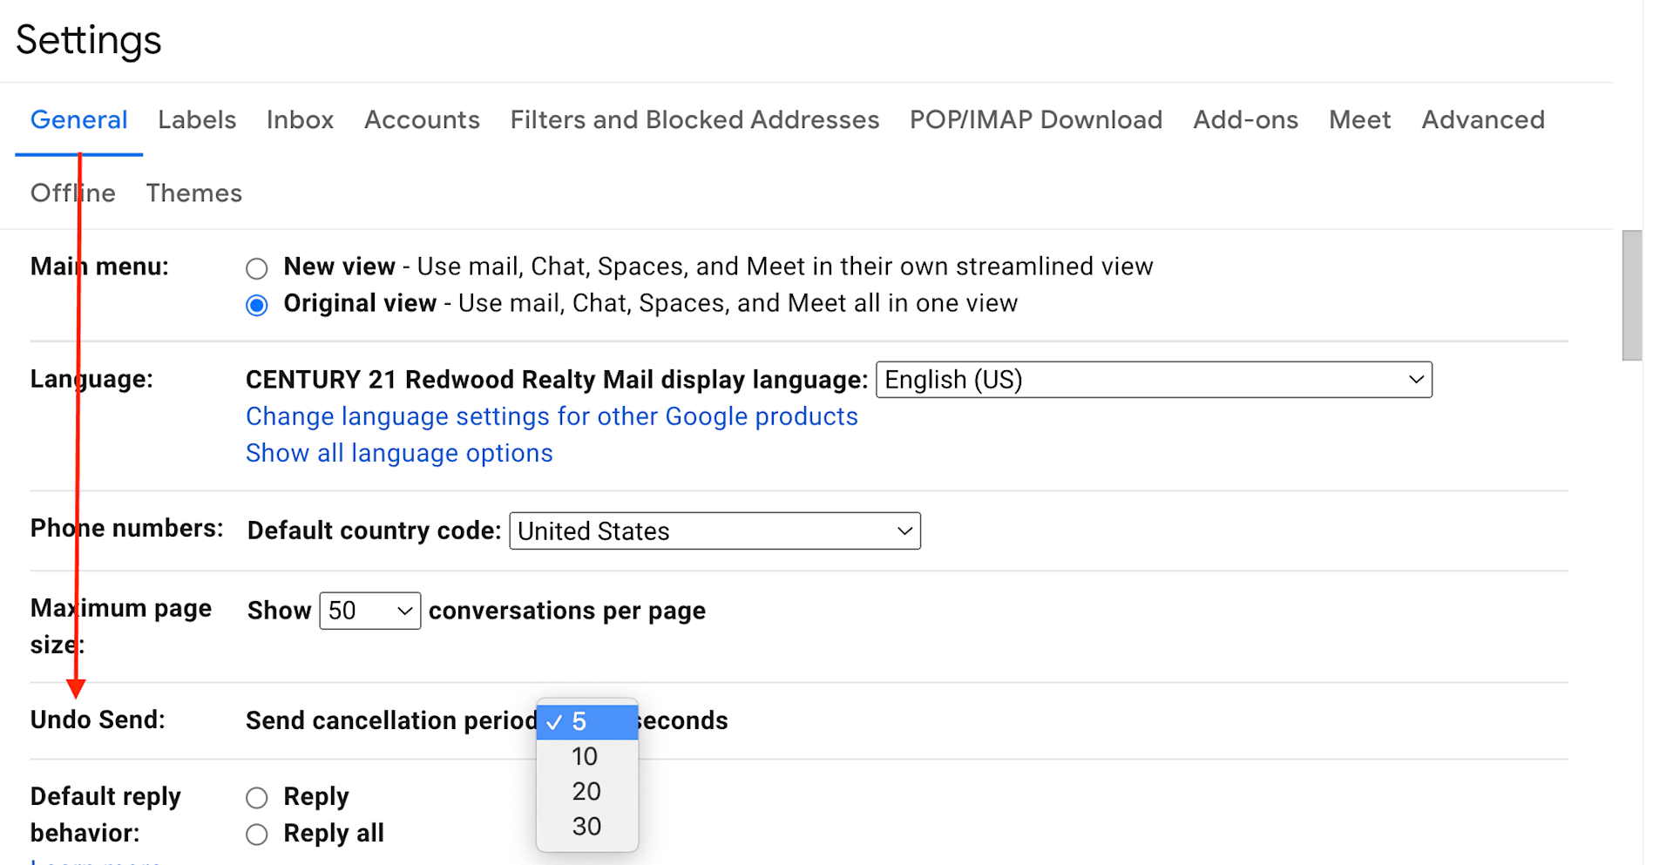Click Show all language options link
The height and width of the screenshot is (865, 1673).
click(x=399, y=453)
